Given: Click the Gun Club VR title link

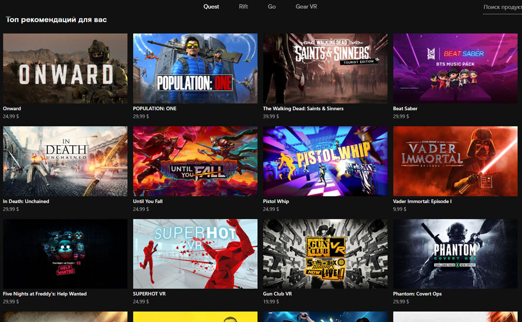Looking at the screenshot, I should click(x=278, y=294).
